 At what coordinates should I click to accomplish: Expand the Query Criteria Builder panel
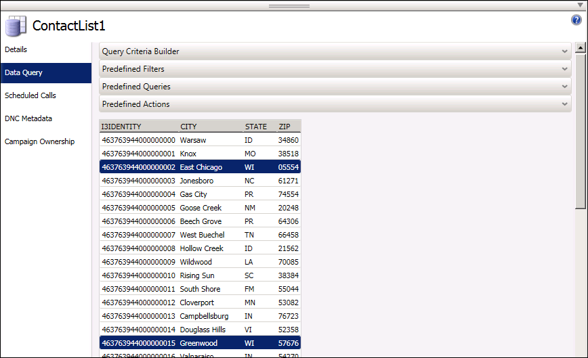[335, 51]
